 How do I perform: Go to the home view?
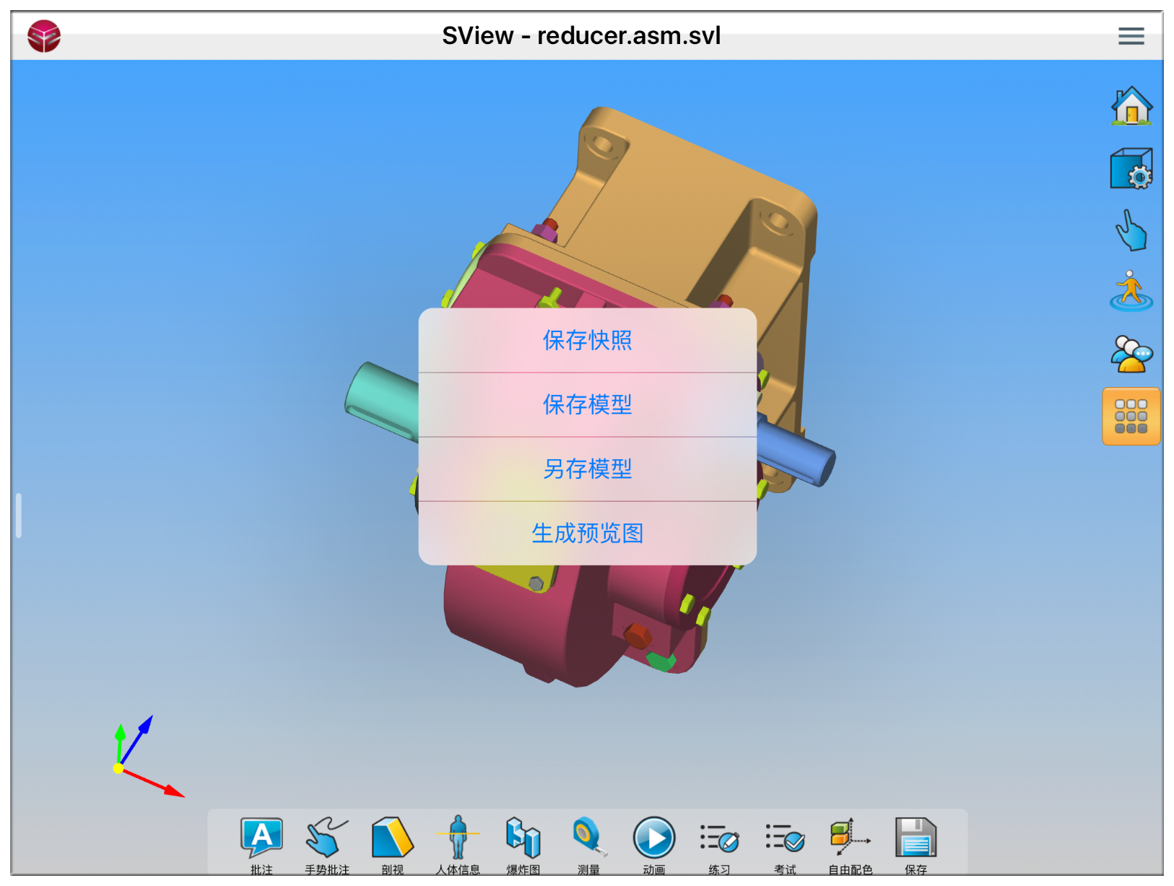pos(1131,106)
